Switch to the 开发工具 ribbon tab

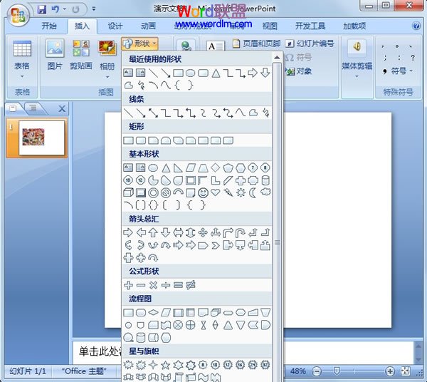pos(310,26)
